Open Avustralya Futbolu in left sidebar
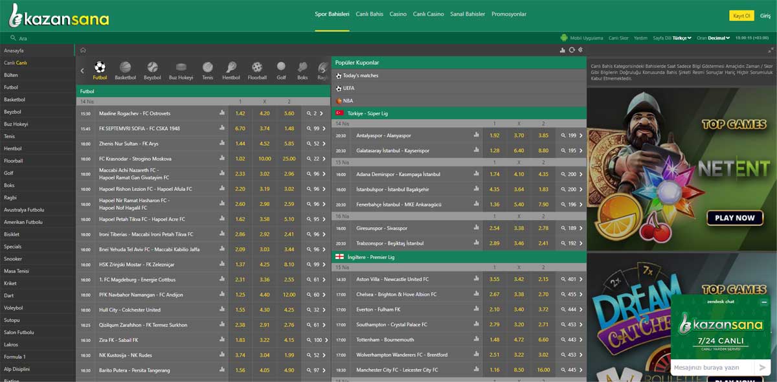This screenshot has height=382, width=777. 37,210
